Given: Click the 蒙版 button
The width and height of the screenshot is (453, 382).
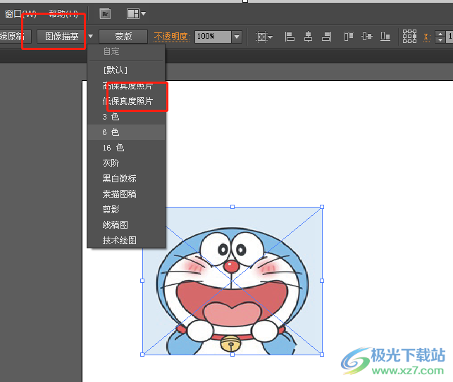Looking at the screenshot, I should click(123, 37).
